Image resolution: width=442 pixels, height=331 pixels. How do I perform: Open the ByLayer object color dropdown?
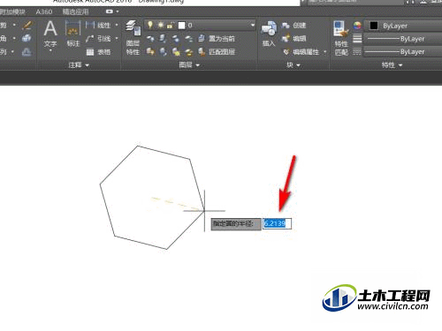pos(404,26)
